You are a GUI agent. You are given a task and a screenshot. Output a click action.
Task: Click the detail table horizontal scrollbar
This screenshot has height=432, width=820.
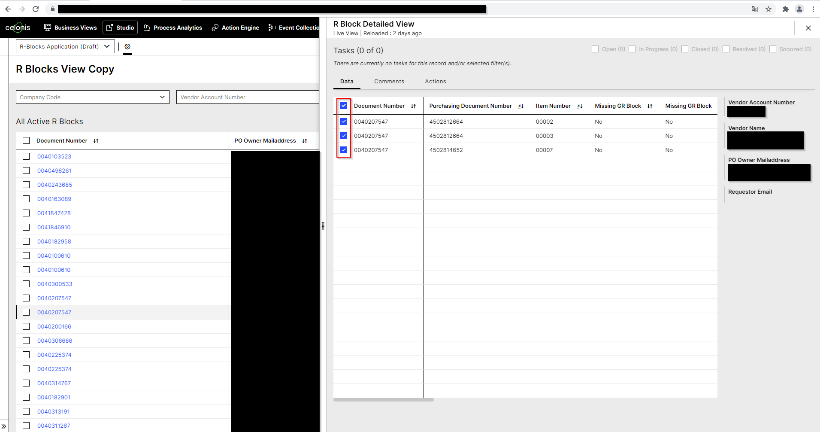click(x=384, y=400)
